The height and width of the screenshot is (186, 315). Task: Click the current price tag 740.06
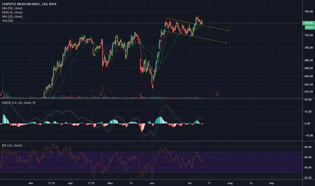click(309, 23)
